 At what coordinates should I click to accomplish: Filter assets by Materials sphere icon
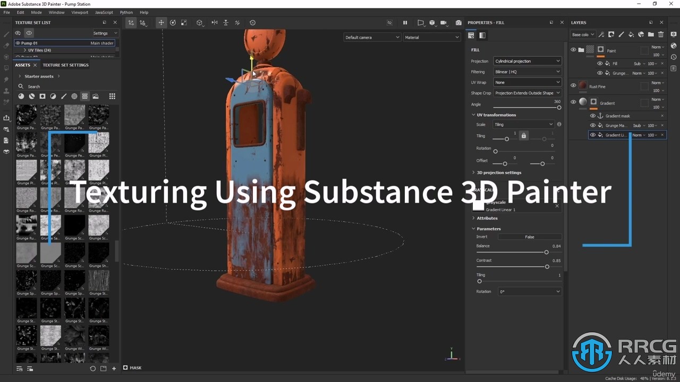(21, 96)
